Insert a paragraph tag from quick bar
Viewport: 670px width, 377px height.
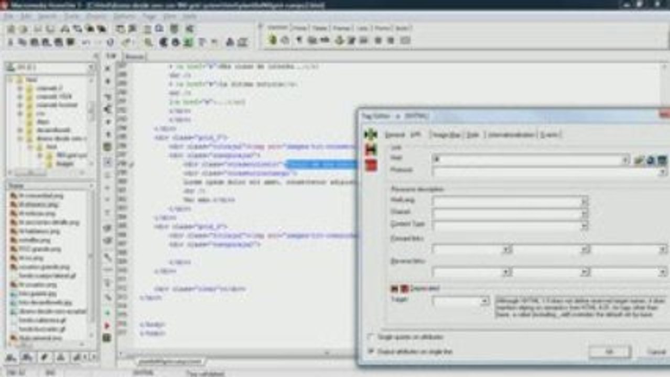tap(299, 40)
